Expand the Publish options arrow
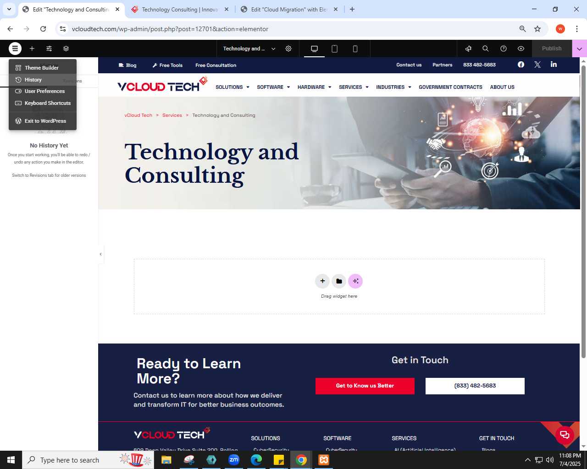Viewport: 587px width, 469px height. coord(579,49)
